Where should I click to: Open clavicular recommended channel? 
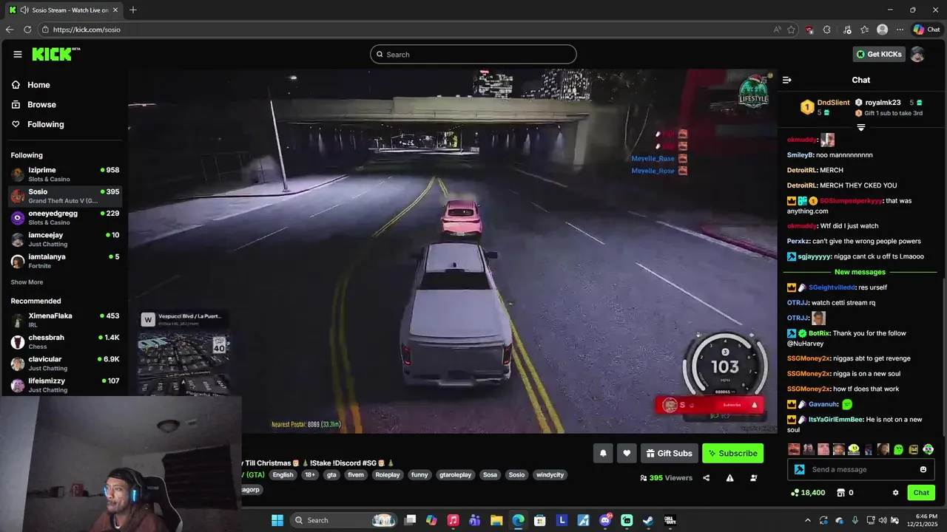65,364
